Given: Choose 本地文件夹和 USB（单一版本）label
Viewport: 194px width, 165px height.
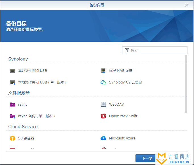Looking at the screenshot, I should click(42, 82).
